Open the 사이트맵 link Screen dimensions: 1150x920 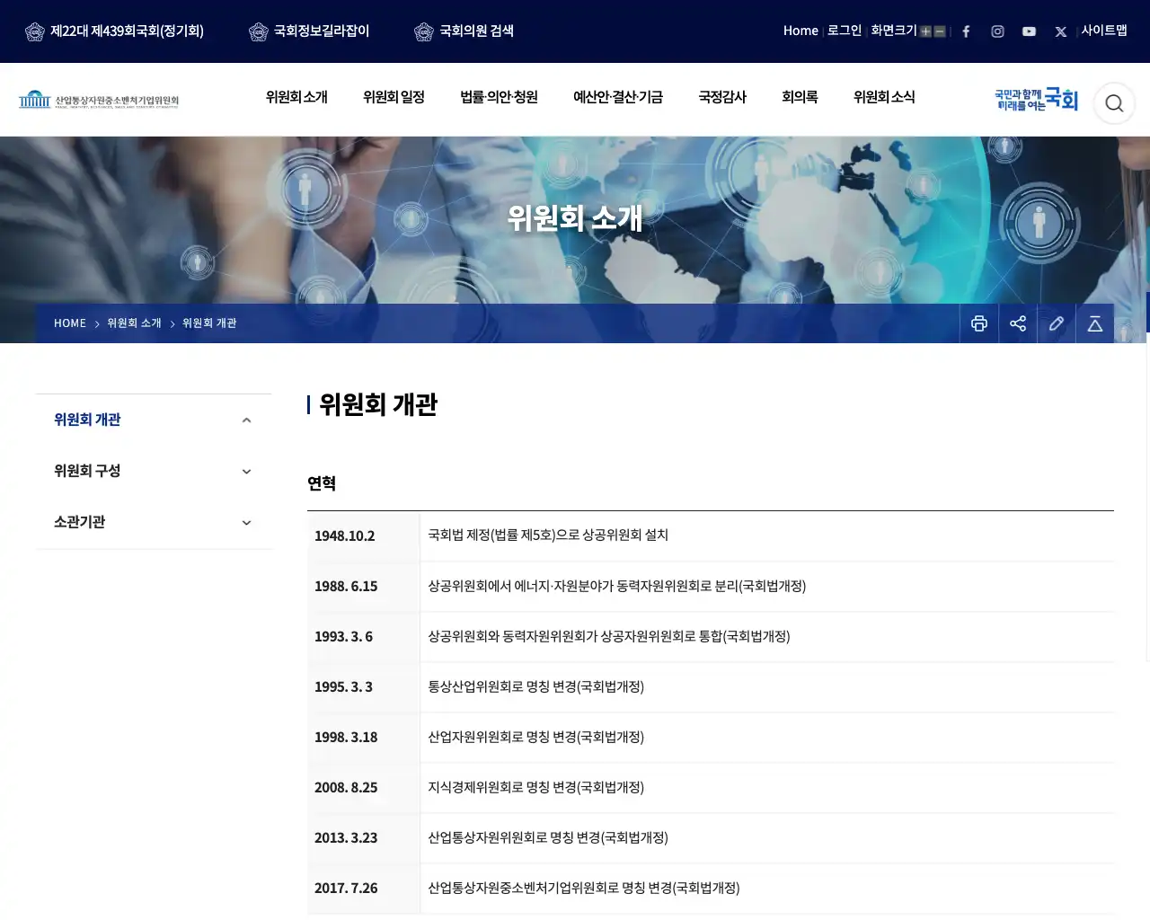1104,31
